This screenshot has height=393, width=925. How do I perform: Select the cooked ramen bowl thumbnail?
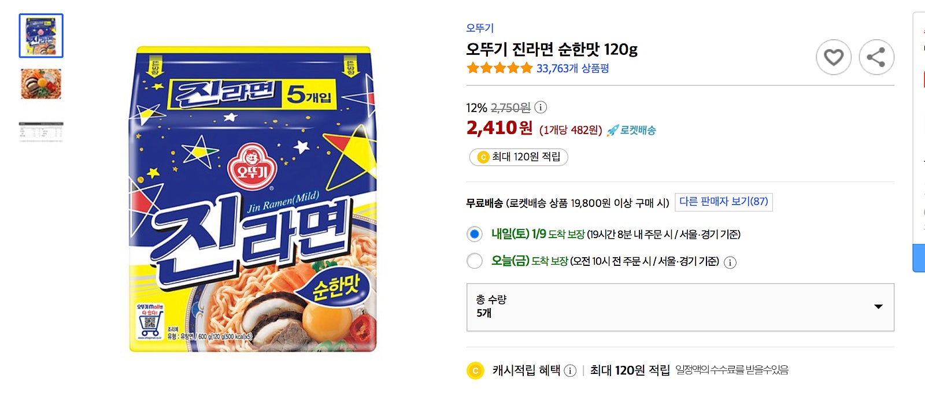click(41, 84)
